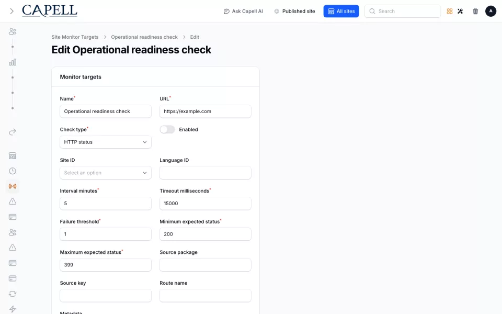Click the Edit Operational readiness check heading
The image size is (502, 314).
(x=131, y=50)
